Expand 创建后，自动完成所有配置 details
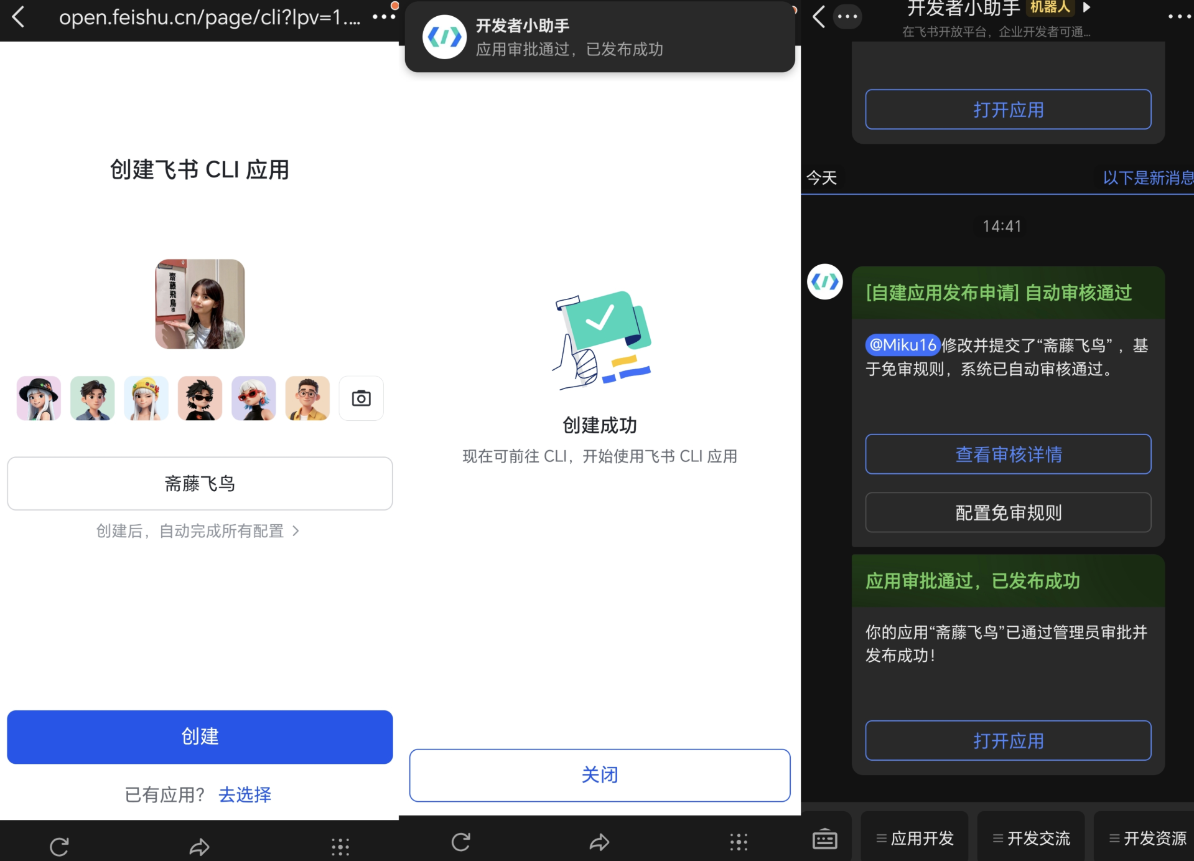The width and height of the screenshot is (1194, 861). tap(198, 531)
